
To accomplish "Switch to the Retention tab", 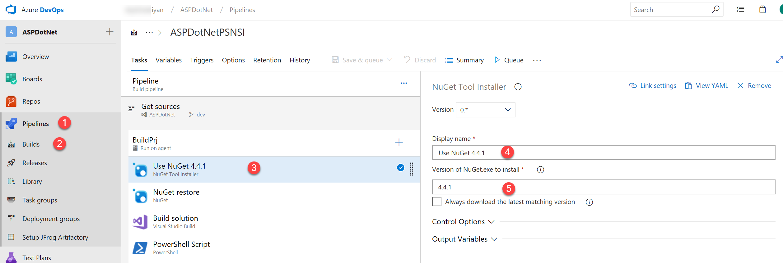I will (x=267, y=60).
